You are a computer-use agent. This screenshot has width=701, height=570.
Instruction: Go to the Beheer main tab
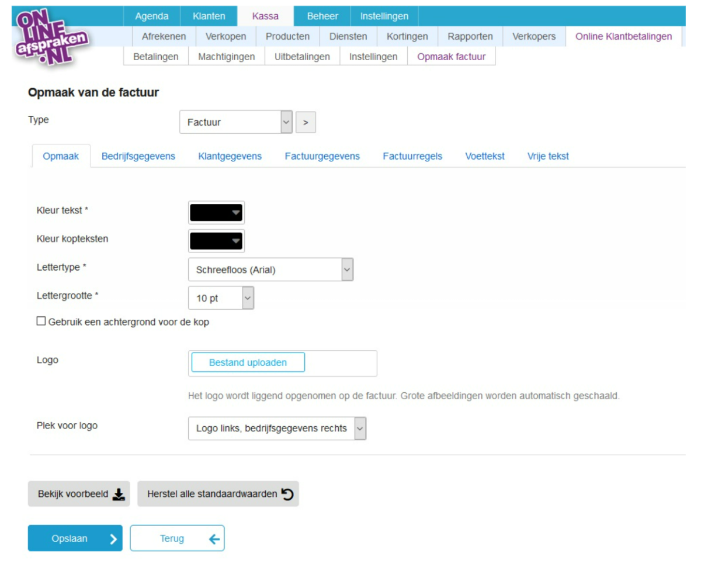pos(322,16)
